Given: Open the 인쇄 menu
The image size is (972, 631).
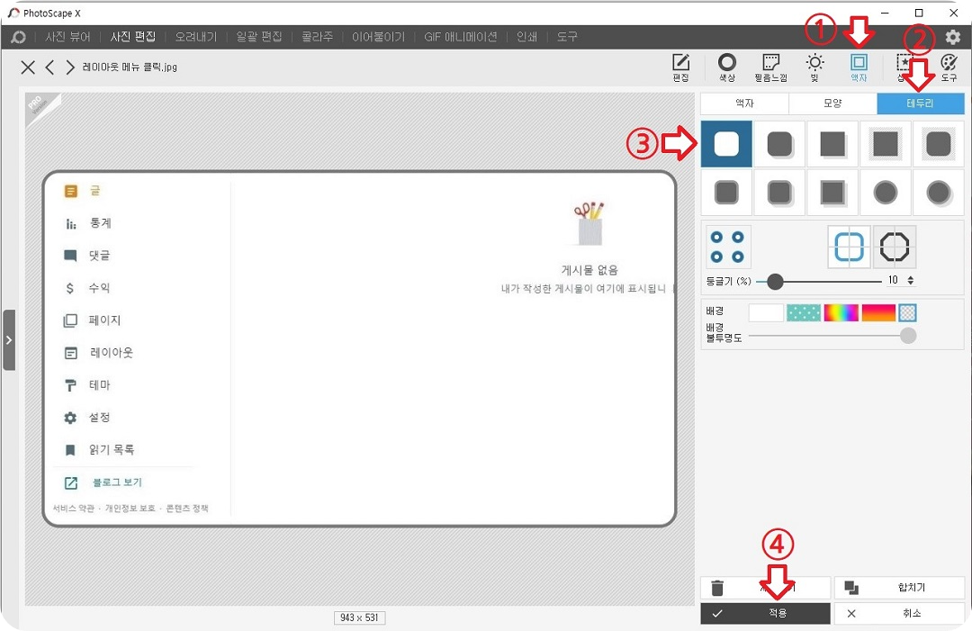Looking at the screenshot, I should (x=526, y=37).
